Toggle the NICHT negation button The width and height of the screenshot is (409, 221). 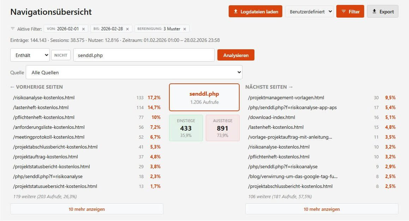[61, 55]
